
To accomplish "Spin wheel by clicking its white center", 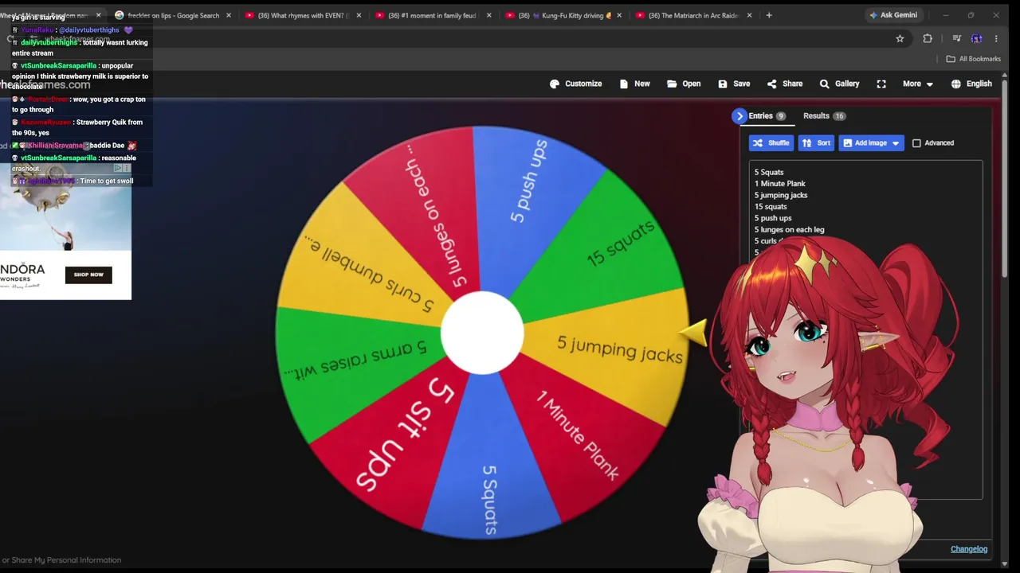I will click(482, 333).
